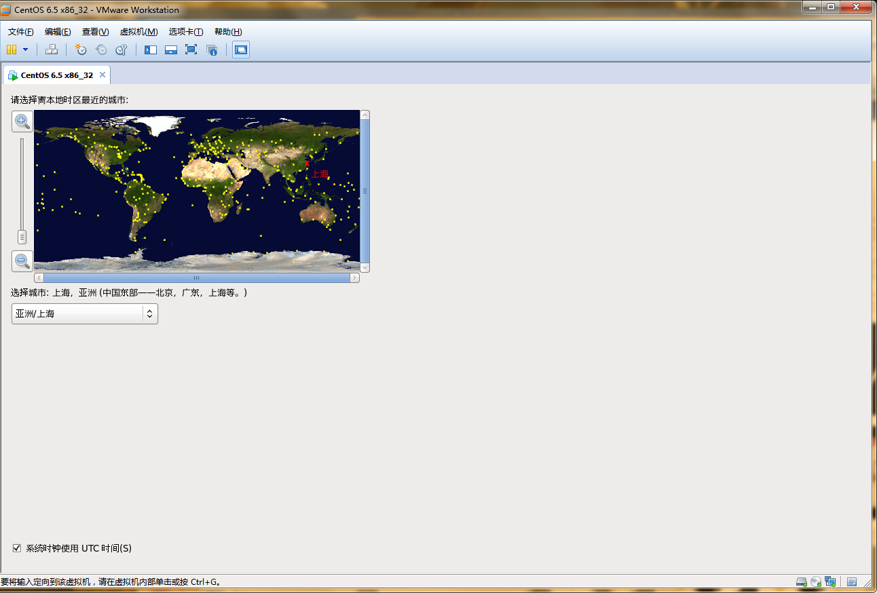877x593 pixels.
Task: Enter full screen mode
Action: [x=191, y=50]
